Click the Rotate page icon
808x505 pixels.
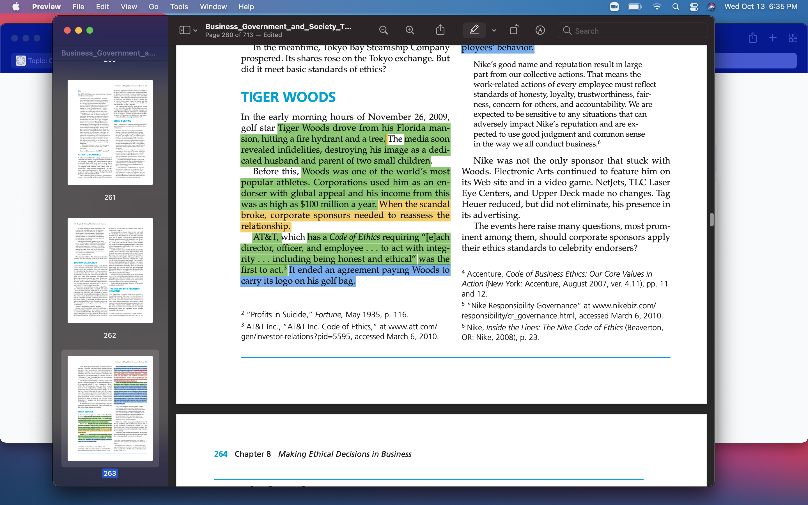(514, 30)
